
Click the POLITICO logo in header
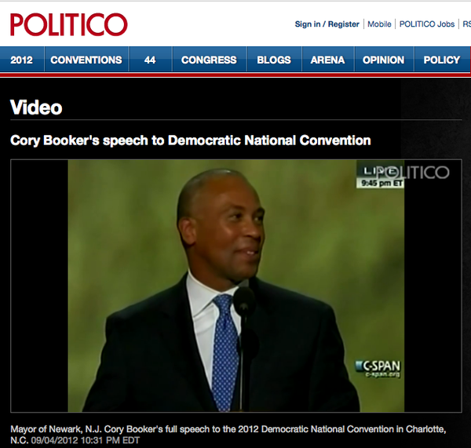[x=69, y=24]
